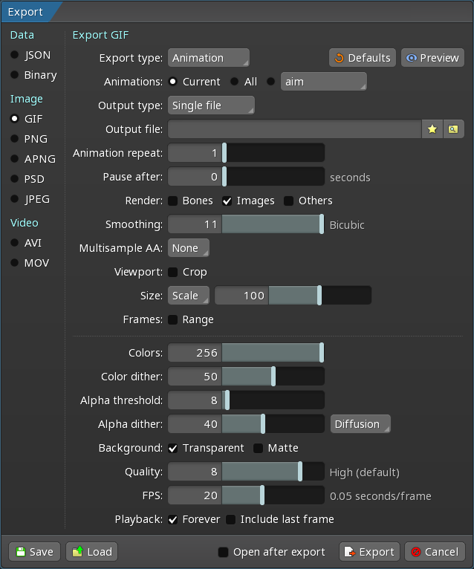Click the Output file text field
The image size is (474, 569).
pyautogui.click(x=295, y=129)
